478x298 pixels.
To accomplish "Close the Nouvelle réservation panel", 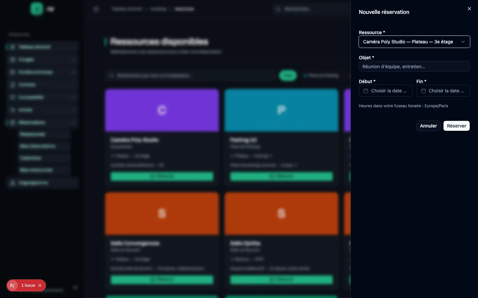I will 469,9.
